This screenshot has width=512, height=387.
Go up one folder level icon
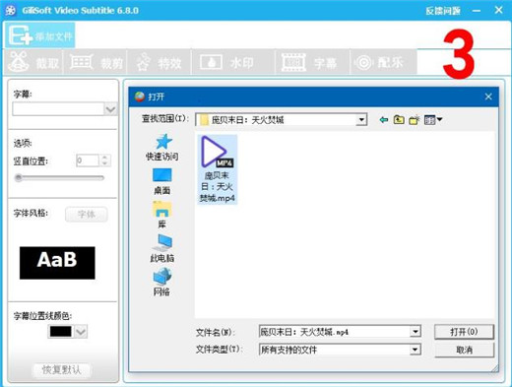coord(399,120)
